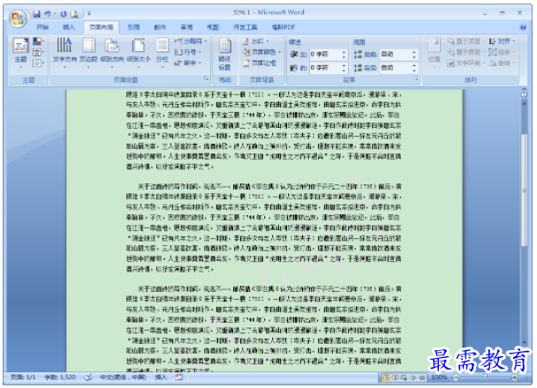This screenshot has width=537, height=388.
Task: Switch to Draft view button
Action: pyautogui.click(x=422, y=377)
